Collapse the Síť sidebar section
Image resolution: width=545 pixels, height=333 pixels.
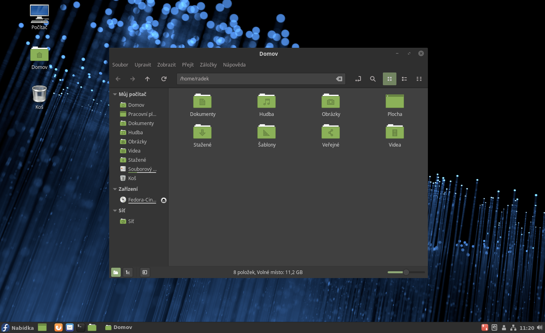[115, 211]
